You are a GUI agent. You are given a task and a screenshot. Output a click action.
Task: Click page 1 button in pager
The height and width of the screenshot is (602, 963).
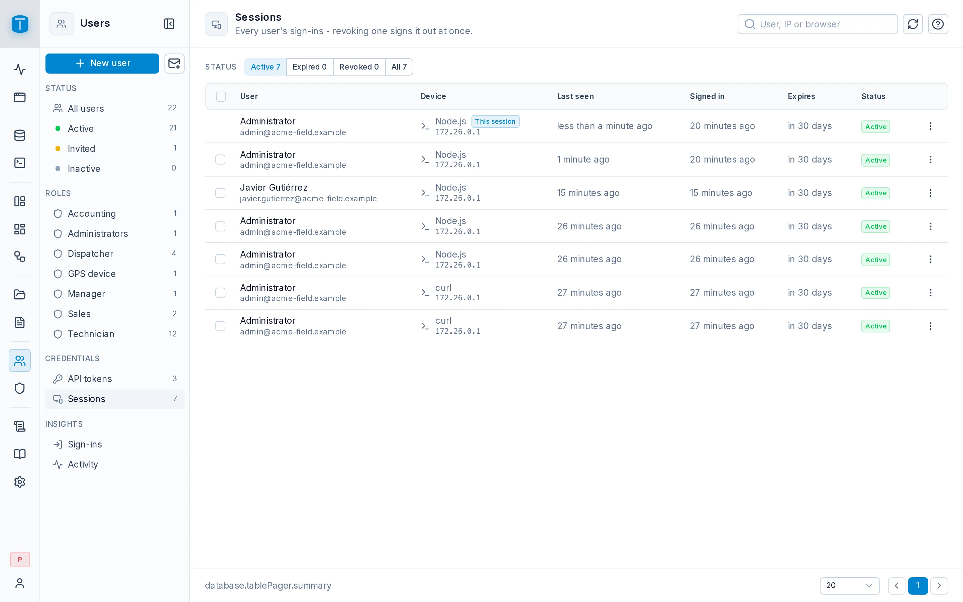pyautogui.click(x=918, y=585)
